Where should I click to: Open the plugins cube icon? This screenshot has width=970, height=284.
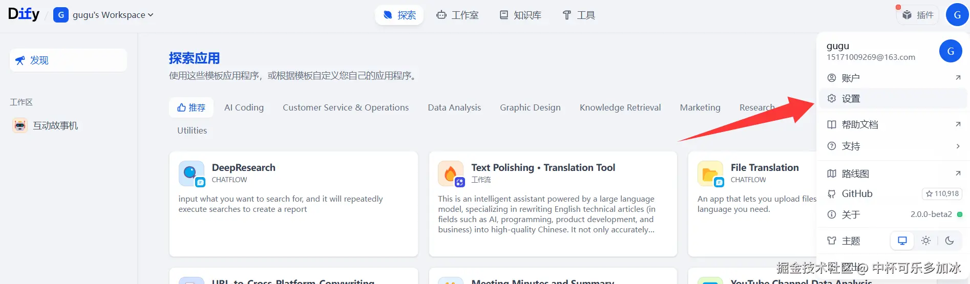907,15
